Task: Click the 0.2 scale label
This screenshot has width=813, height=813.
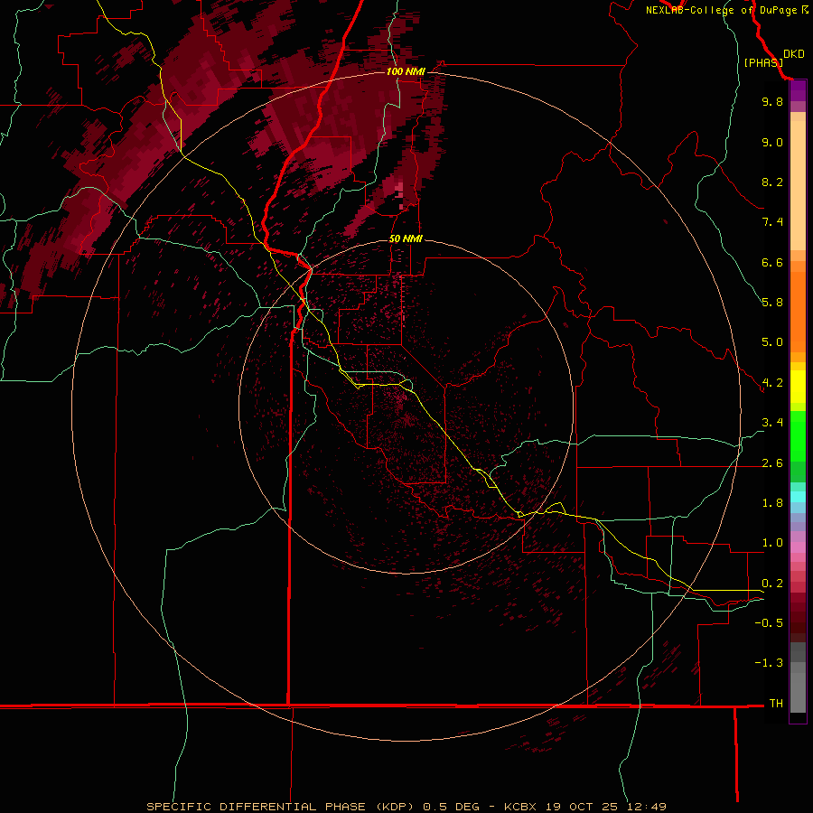Action: point(772,584)
